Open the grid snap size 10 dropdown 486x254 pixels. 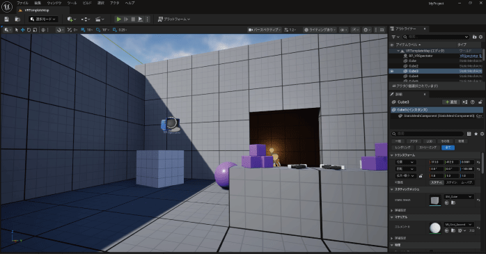(x=91, y=30)
